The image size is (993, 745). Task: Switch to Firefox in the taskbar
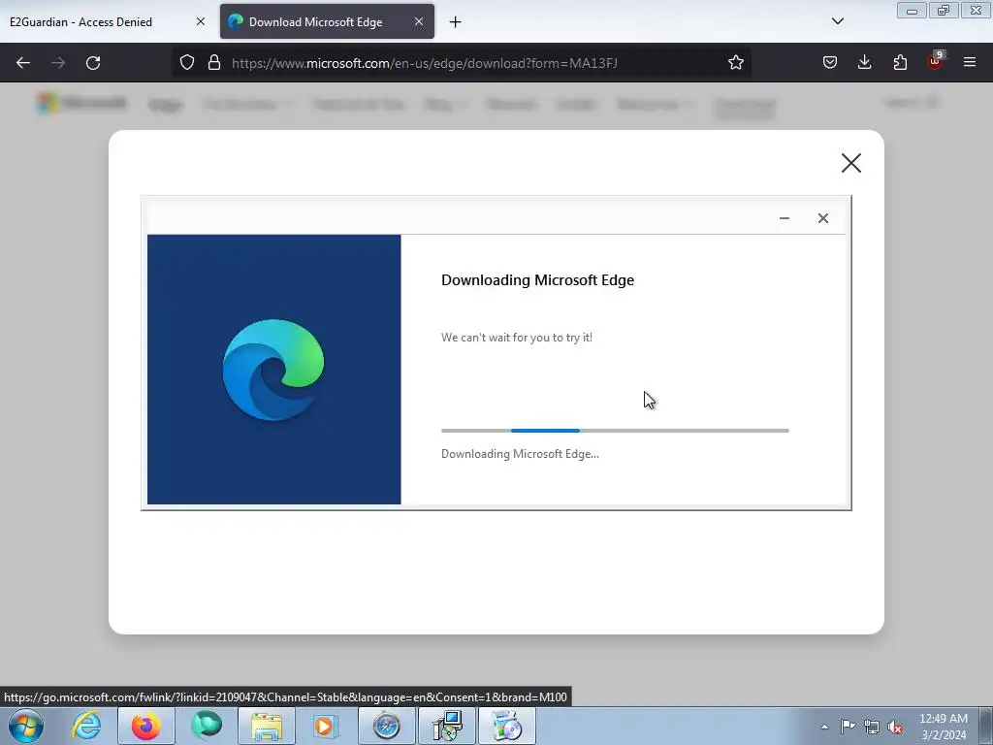(x=146, y=726)
